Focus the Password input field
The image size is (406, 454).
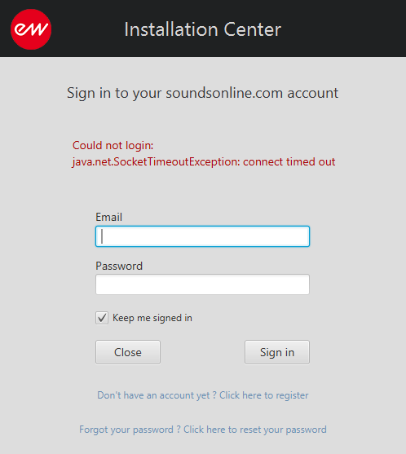tap(202, 284)
